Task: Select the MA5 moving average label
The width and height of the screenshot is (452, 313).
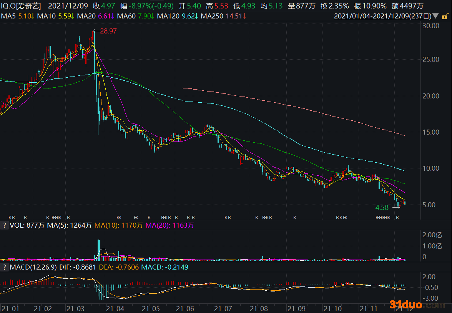Action: 18,17
